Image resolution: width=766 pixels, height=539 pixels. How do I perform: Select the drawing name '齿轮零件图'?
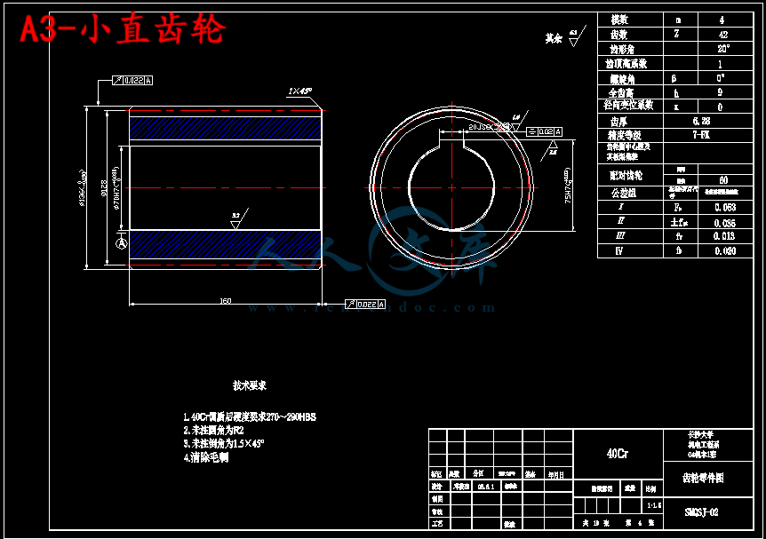tap(703, 478)
